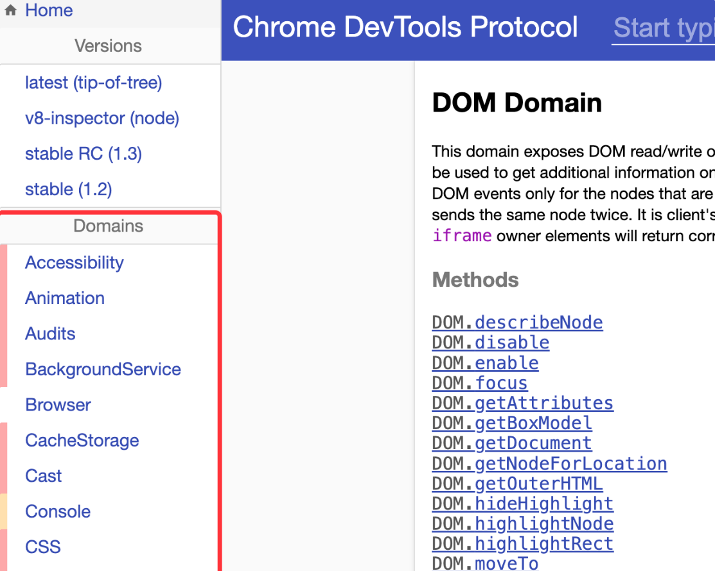Open the Accessibility domain
Screen dimensions: 715x571
[75, 263]
